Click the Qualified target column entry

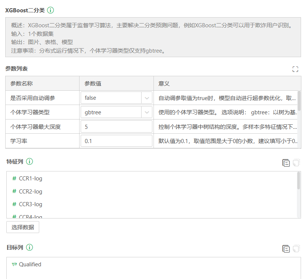(x=31, y=264)
